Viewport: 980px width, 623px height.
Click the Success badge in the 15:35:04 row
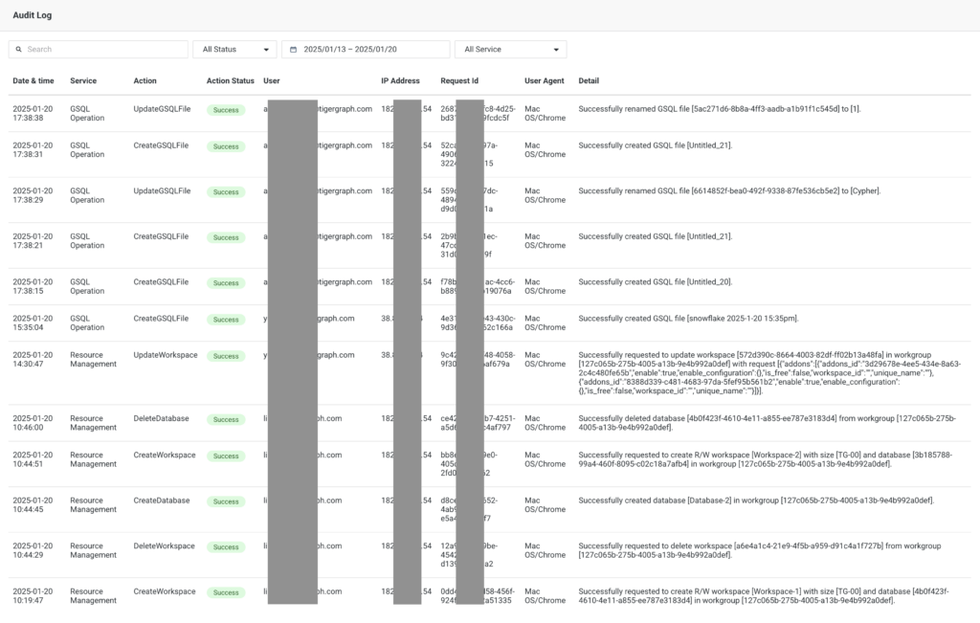226,320
